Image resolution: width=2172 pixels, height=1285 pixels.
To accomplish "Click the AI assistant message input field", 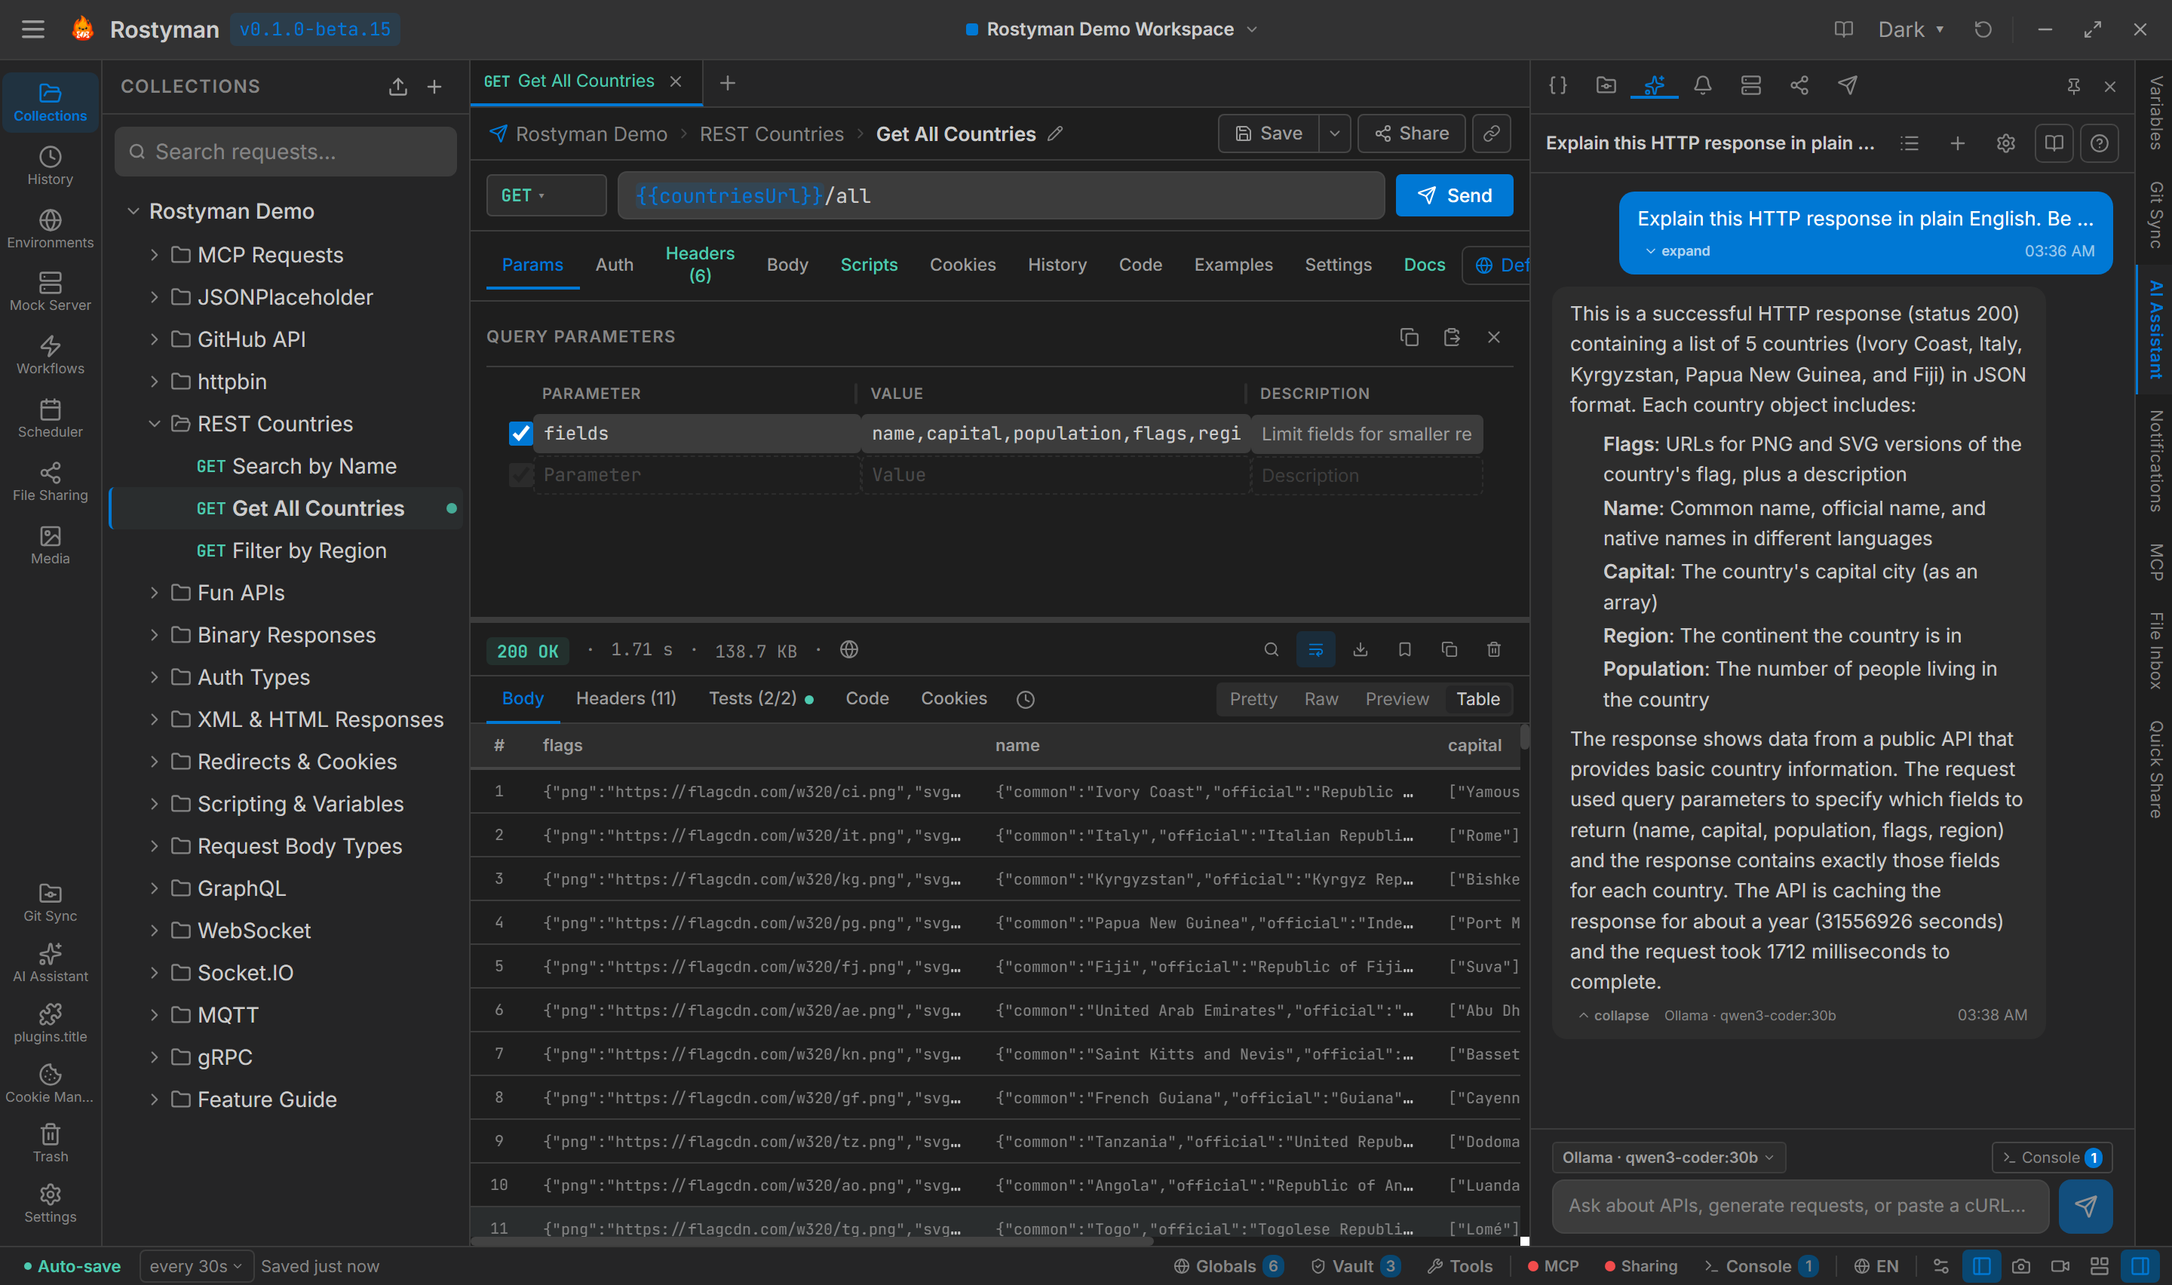I will tap(1798, 1205).
